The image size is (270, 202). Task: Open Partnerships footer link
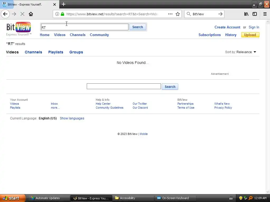coord(185,104)
